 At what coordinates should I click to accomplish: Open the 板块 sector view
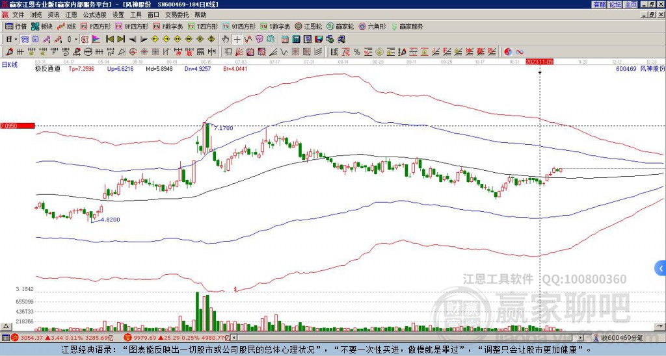point(42,26)
